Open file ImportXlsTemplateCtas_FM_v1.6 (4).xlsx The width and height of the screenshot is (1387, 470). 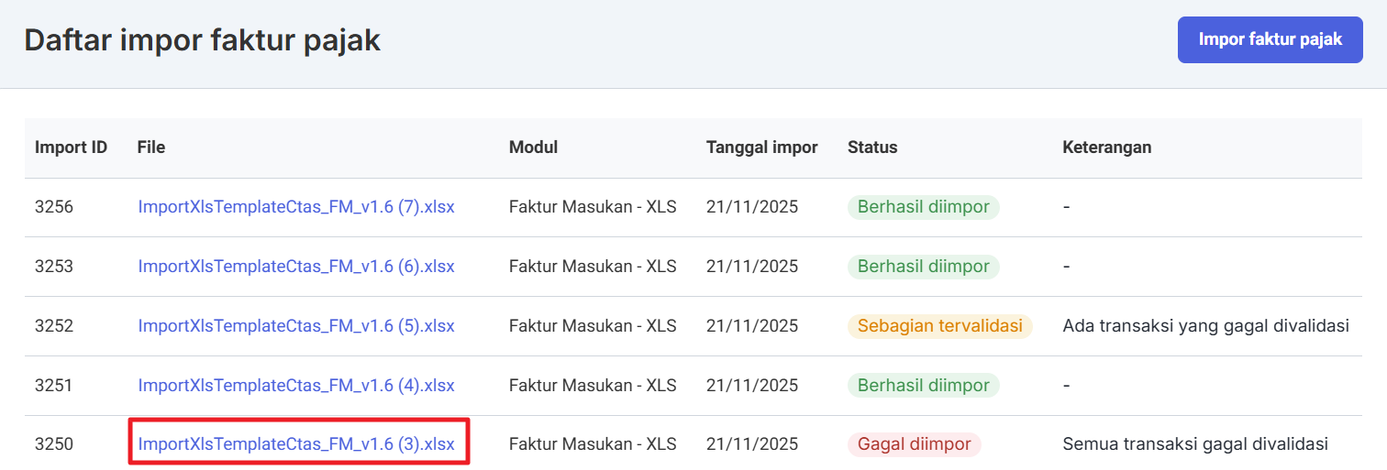tap(296, 386)
